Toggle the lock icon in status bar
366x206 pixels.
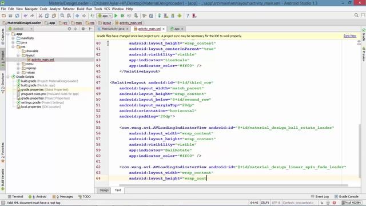(321, 203)
